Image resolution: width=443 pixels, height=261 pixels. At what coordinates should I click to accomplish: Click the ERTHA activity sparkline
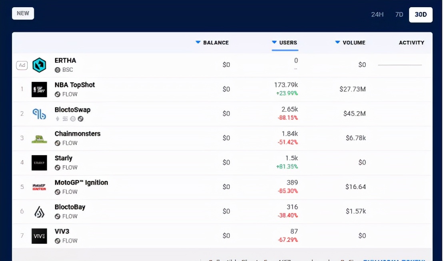coord(400,65)
